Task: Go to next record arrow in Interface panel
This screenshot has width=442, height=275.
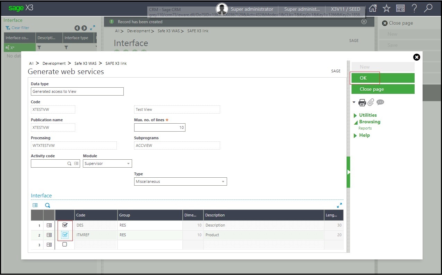Action: coord(84,28)
